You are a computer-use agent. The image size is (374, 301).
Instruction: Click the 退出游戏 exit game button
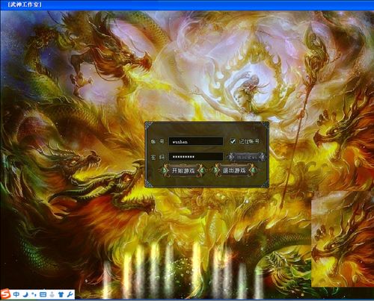[x=234, y=170]
